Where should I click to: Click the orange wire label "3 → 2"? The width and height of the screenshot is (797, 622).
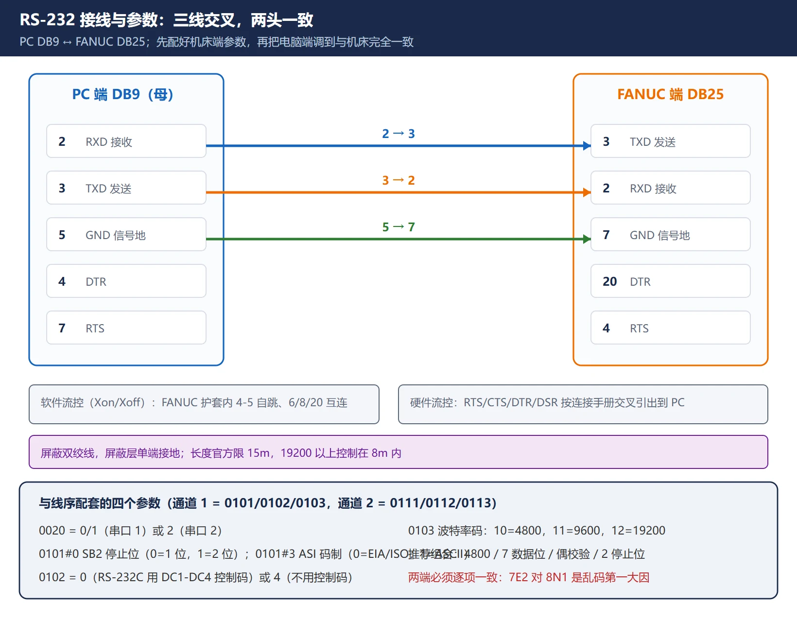[398, 180]
